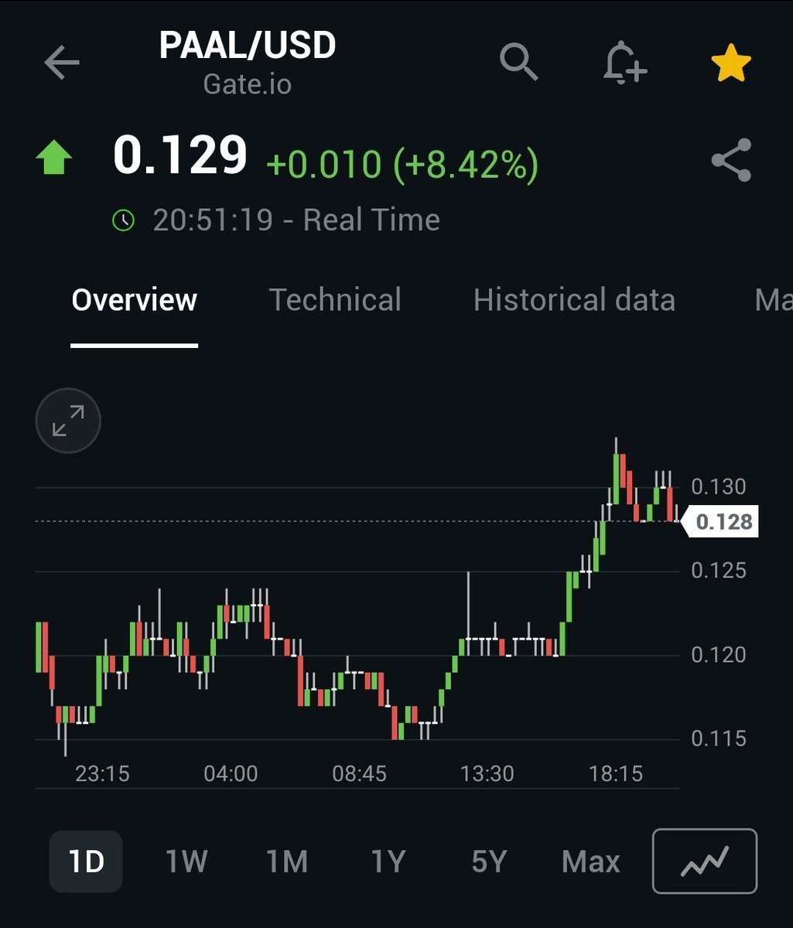Image resolution: width=793 pixels, height=928 pixels.
Task: Tap the green clock icon
Action: (123, 220)
